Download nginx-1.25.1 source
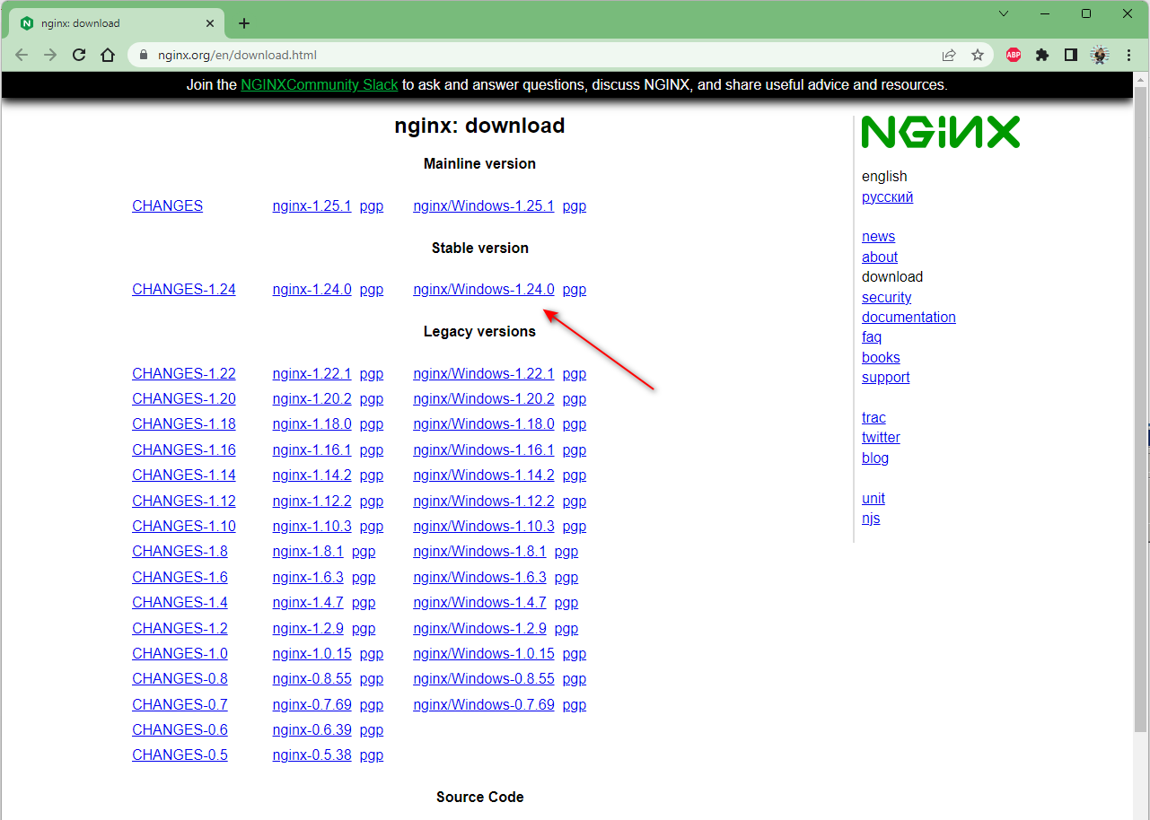Image resolution: width=1150 pixels, height=820 pixels. (312, 205)
